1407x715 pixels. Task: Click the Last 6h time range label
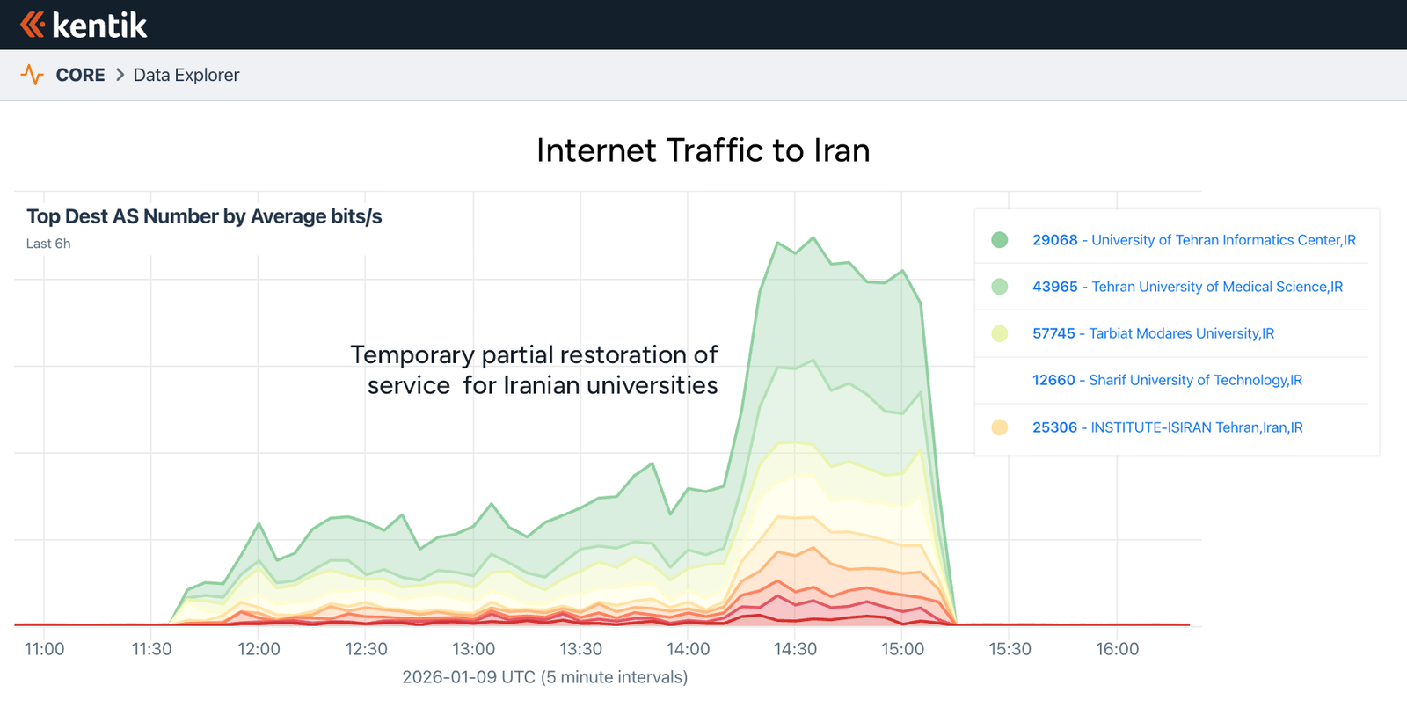[x=48, y=244]
